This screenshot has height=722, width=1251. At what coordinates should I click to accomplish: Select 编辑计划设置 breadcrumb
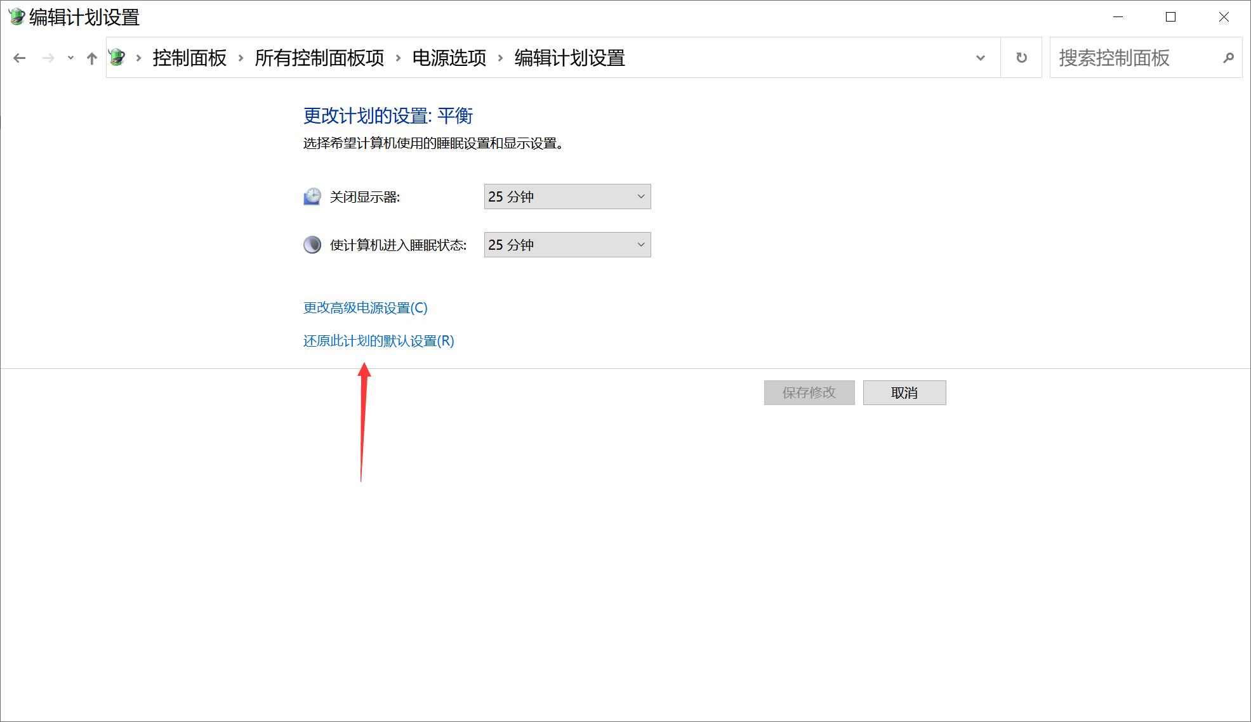[569, 58]
